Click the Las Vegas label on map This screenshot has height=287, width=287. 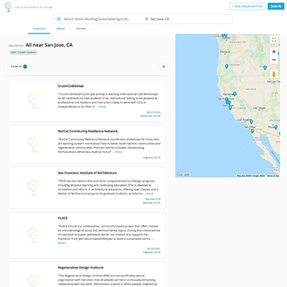pyautogui.click(x=258, y=108)
